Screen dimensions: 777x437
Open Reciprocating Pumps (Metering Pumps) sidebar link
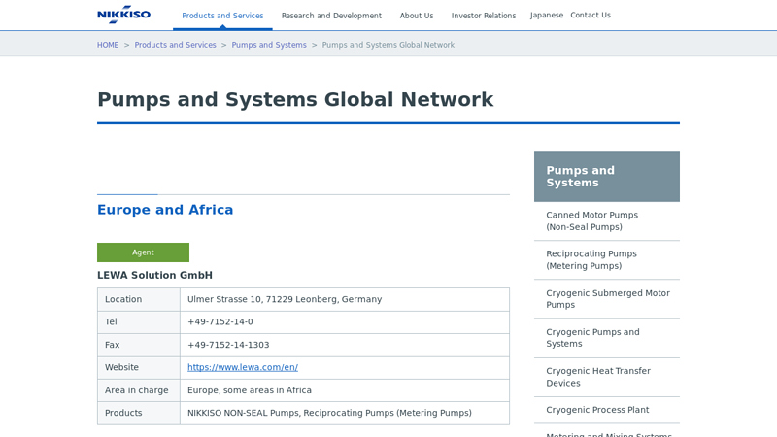(607, 259)
